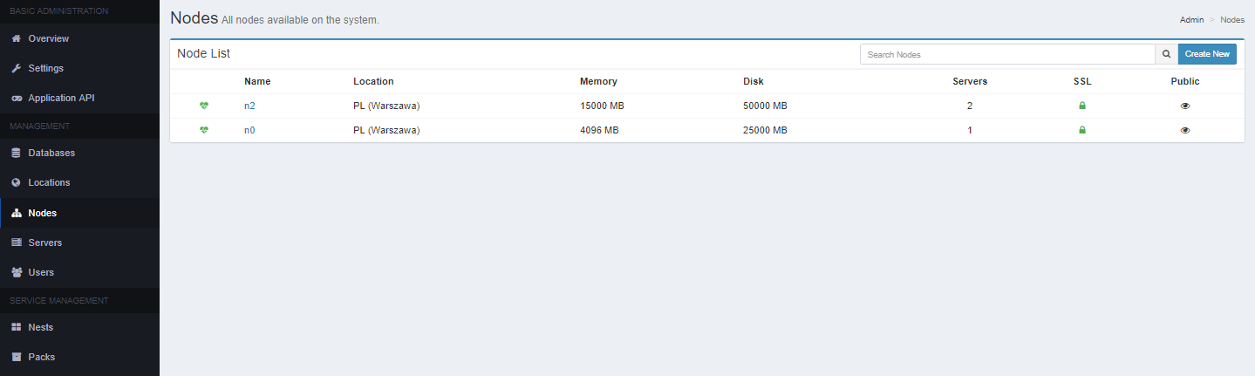Open Settings in the sidebar
Screen dimensions: 1255x376
click(x=45, y=68)
